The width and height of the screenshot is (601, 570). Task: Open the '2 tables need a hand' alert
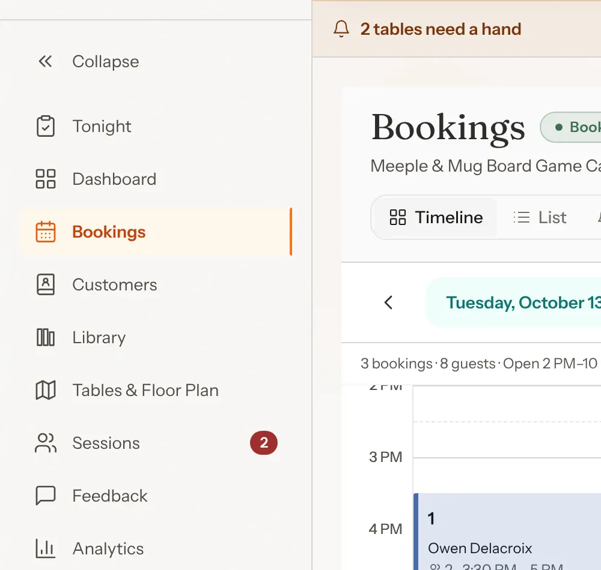(441, 29)
